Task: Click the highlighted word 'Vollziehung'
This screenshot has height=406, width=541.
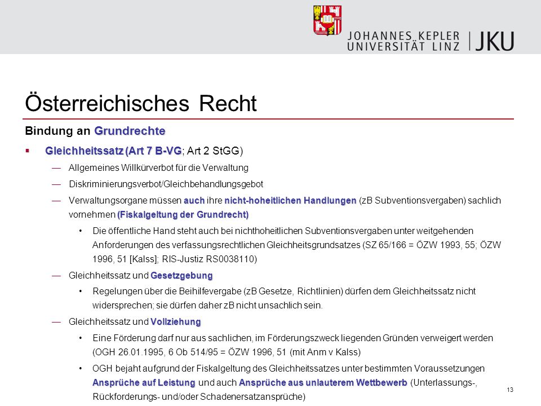Action: pyautogui.click(x=176, y=322)
